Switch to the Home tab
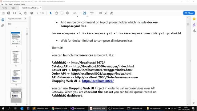197x111 pixels. click(5, 8)
